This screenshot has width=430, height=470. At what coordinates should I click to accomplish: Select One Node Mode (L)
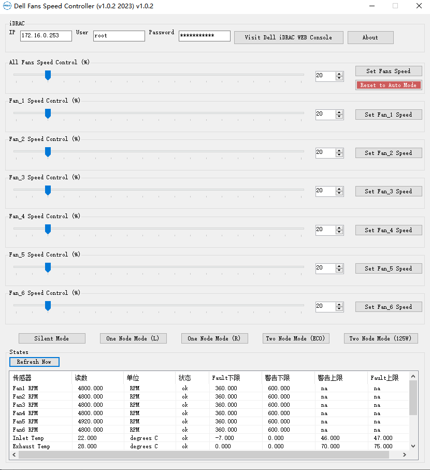133,338
